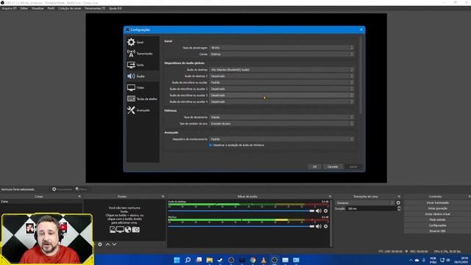Open the Áudio do microfone ou auxiliar 4 dropdown

point(282,102)
